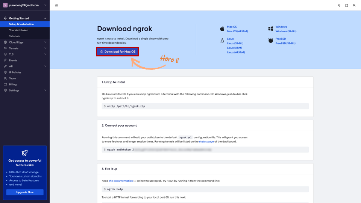Click the Billing card icon
Image resolution: width=361 pixels, height=203 pixels.
click(5, 85)
